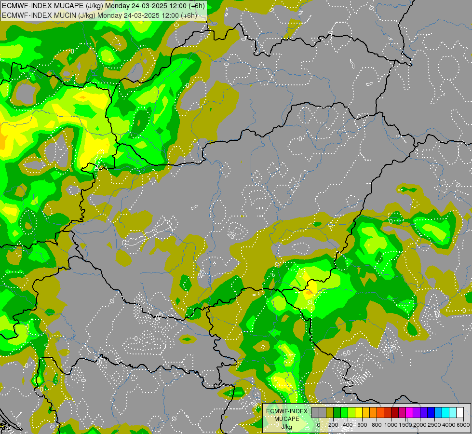Click the 400 value on legend scale
Viewport: 472px width, 434px height.
348,425
